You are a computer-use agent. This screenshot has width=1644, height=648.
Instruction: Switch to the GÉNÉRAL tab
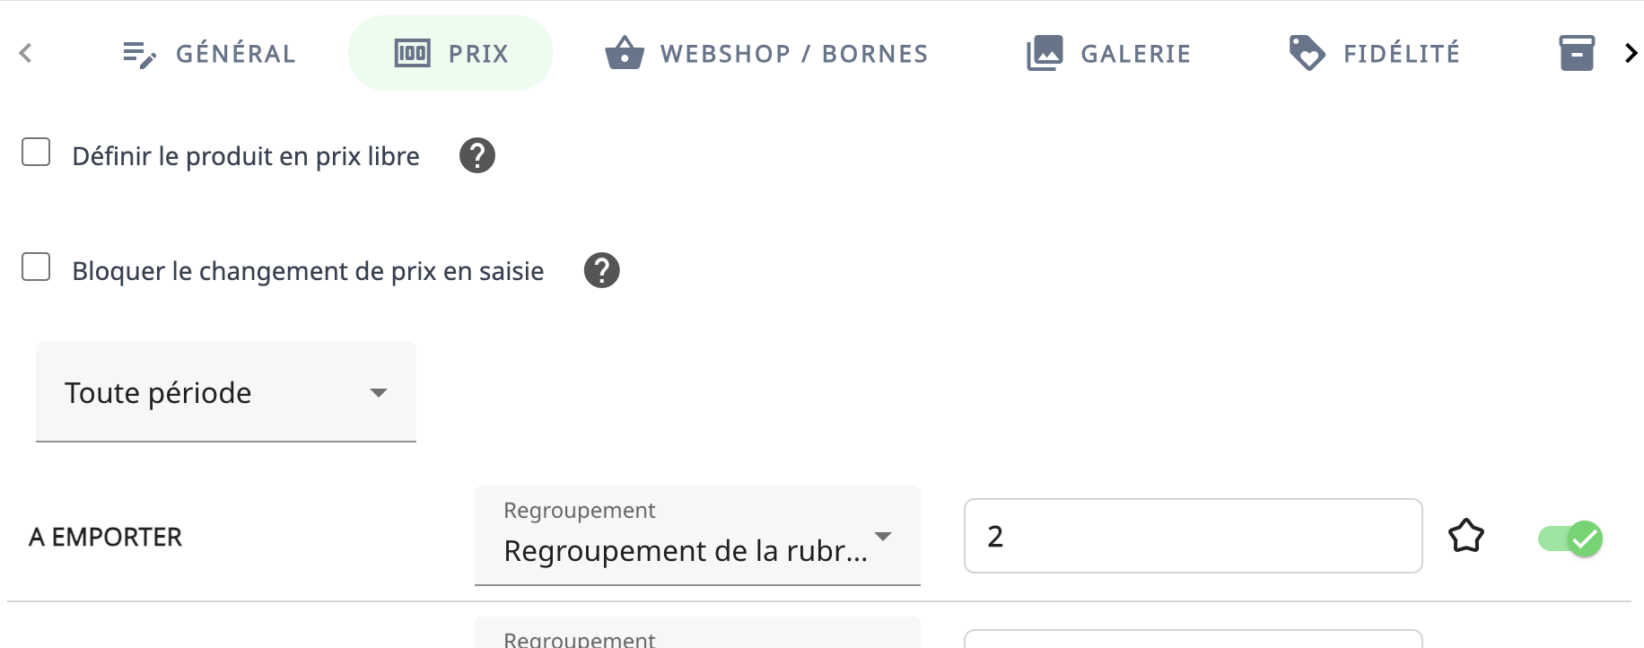[x=209, y=53]
